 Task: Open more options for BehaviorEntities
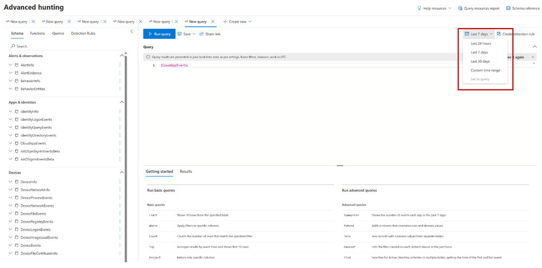click(x=120, y=89)
